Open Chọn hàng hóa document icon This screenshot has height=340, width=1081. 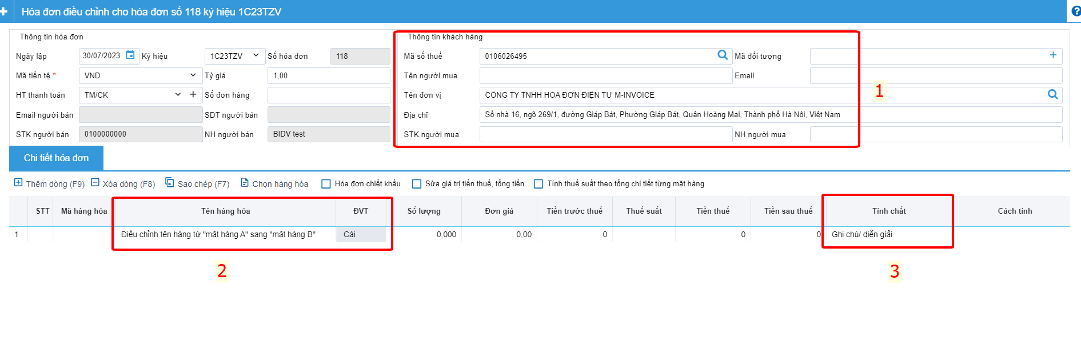(x=245, y=183)
